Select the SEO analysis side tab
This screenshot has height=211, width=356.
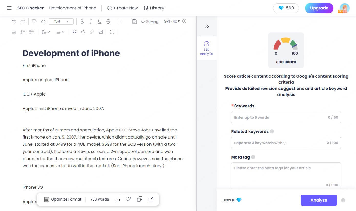(x=207, y=48)
